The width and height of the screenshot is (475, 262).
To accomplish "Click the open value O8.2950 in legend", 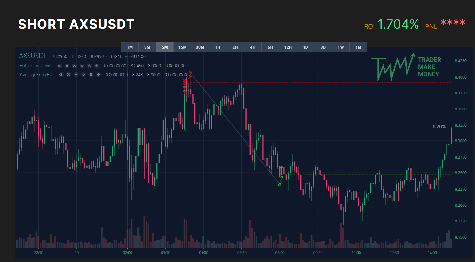I will coord(59,56).
